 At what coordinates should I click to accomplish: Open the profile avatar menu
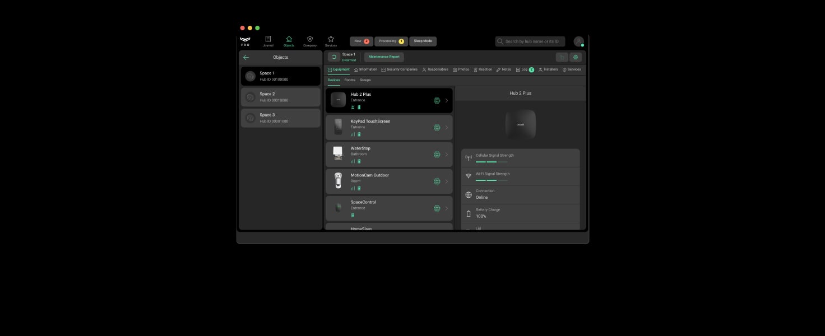[x=578, y=41]
